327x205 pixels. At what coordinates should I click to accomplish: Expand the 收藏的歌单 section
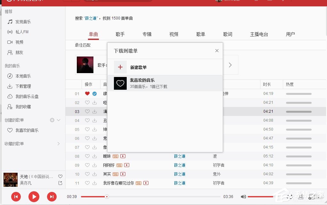[x=59, y=144]
